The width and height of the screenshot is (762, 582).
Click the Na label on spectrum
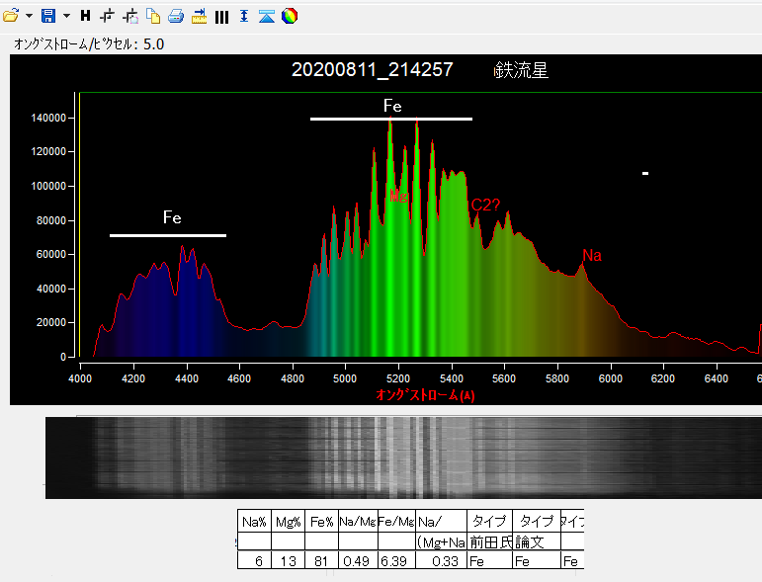coord(591,256)
